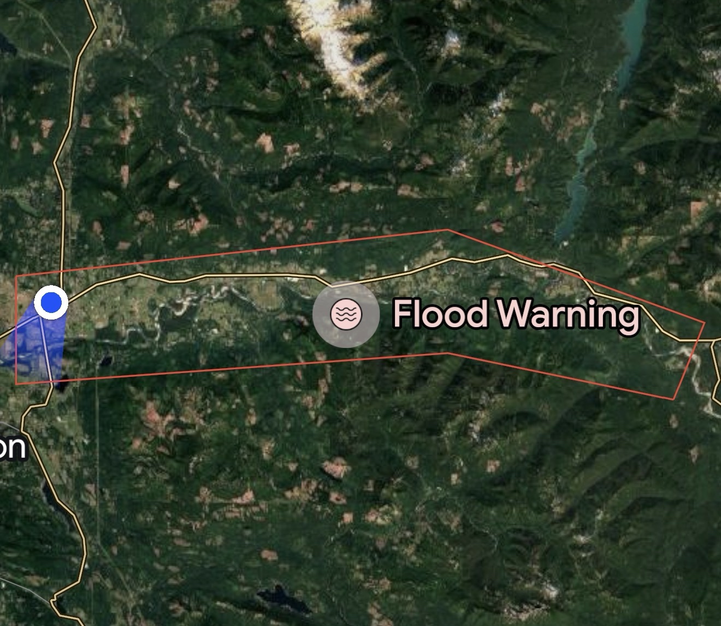
Task: Select the blue current location dot
Action: (51, 302)
